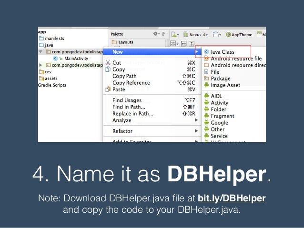Select the assets folder
This screenshot has height=228, width=304.
[48, 79]
